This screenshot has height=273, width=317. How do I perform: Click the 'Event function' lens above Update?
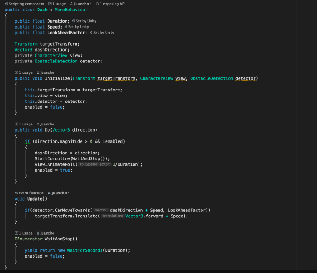point(31,193)
